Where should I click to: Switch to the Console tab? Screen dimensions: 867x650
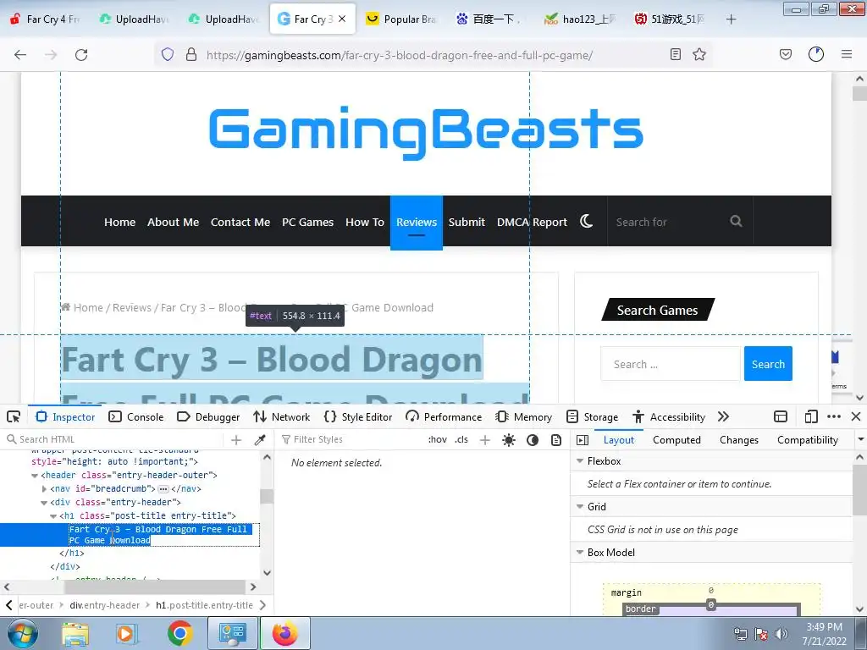[x=136, y=416]
